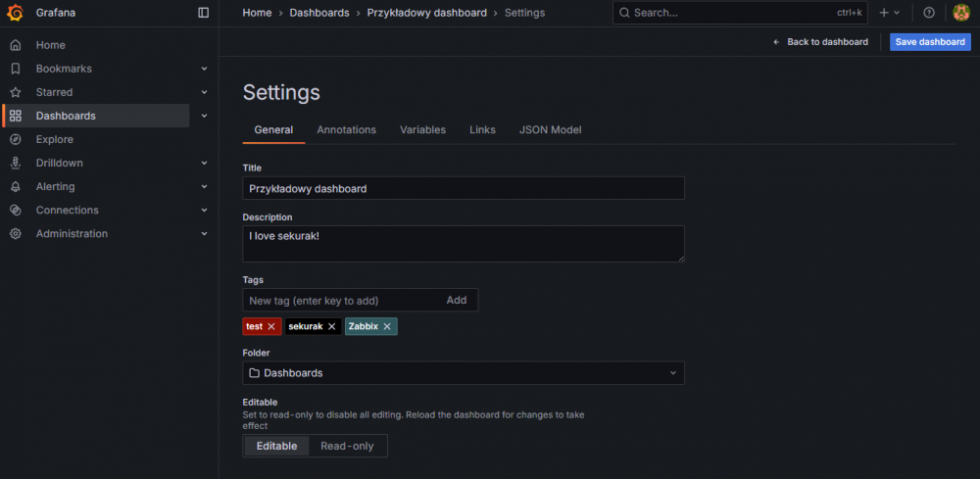Expand the Bookmarks sidebar section

click(x=204, y=69)
